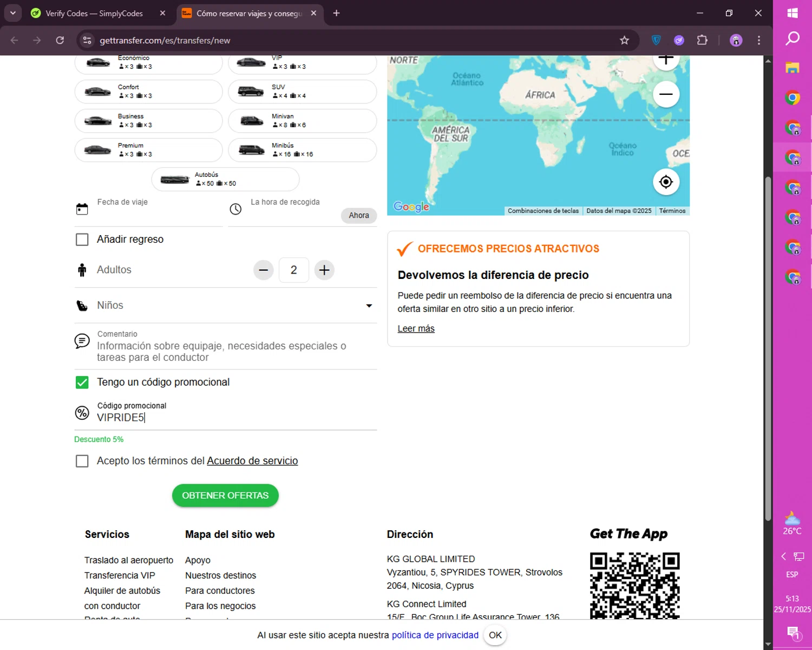Click the percent discount icon
This screenshot has width=812, height=650.
[x=82, y=413]
